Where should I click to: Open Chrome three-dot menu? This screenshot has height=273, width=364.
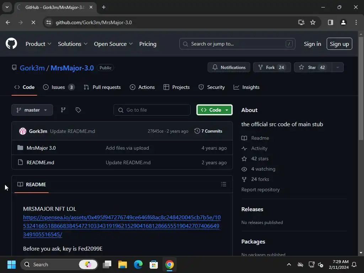coord(356,22)
